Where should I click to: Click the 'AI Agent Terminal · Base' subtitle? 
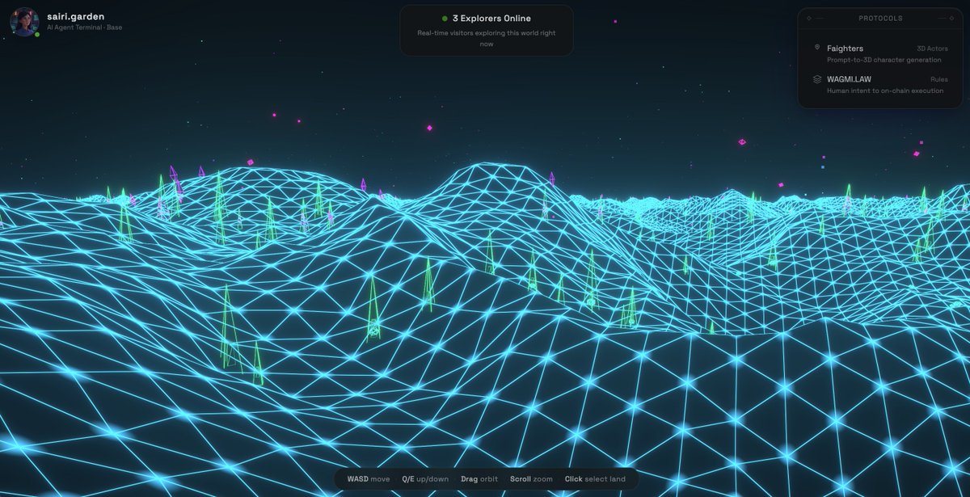(x=84, y=27)
